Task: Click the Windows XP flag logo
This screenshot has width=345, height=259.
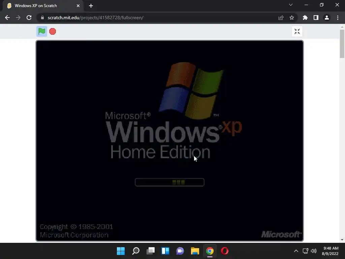Action: coord(191,90)
